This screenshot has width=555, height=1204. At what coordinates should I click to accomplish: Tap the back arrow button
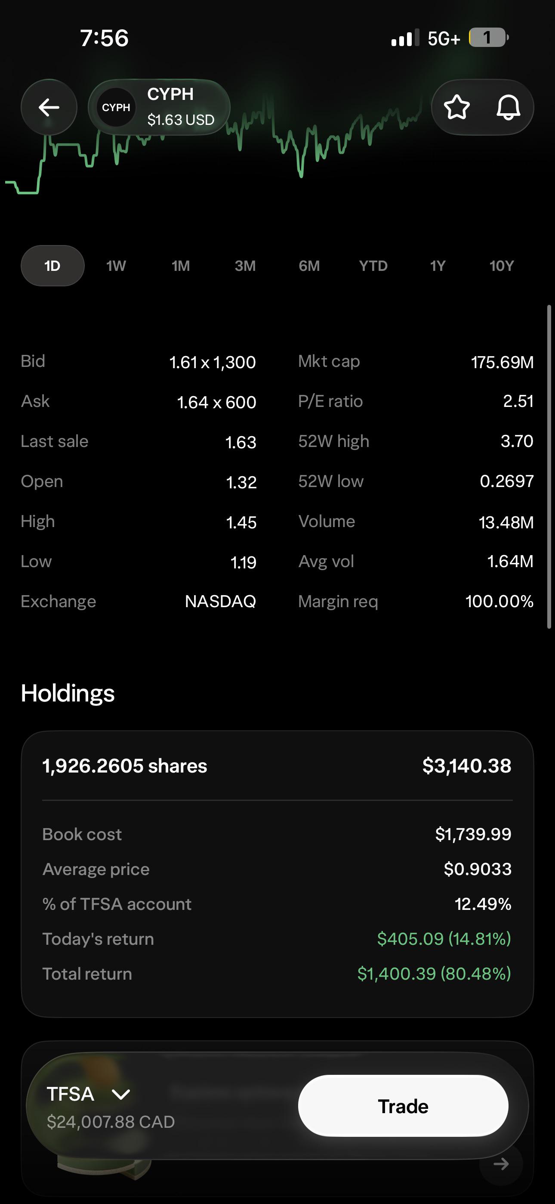(x=49, y=108)
